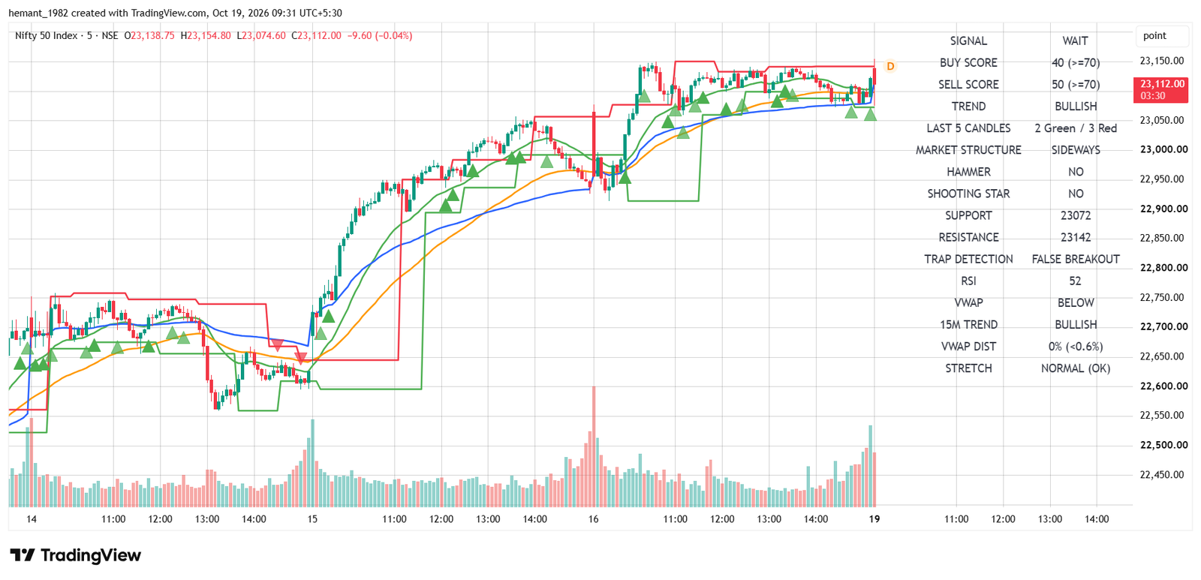This screenshot has height=580, width=1201.
Task: Click the high value H23,154.80
Action: point(206,35)
